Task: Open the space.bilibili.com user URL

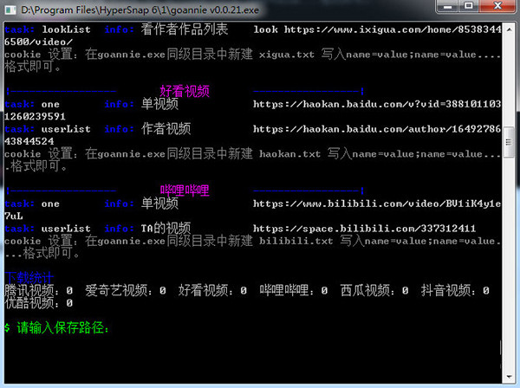Action: pyautogui.click(x=346, y=229)
